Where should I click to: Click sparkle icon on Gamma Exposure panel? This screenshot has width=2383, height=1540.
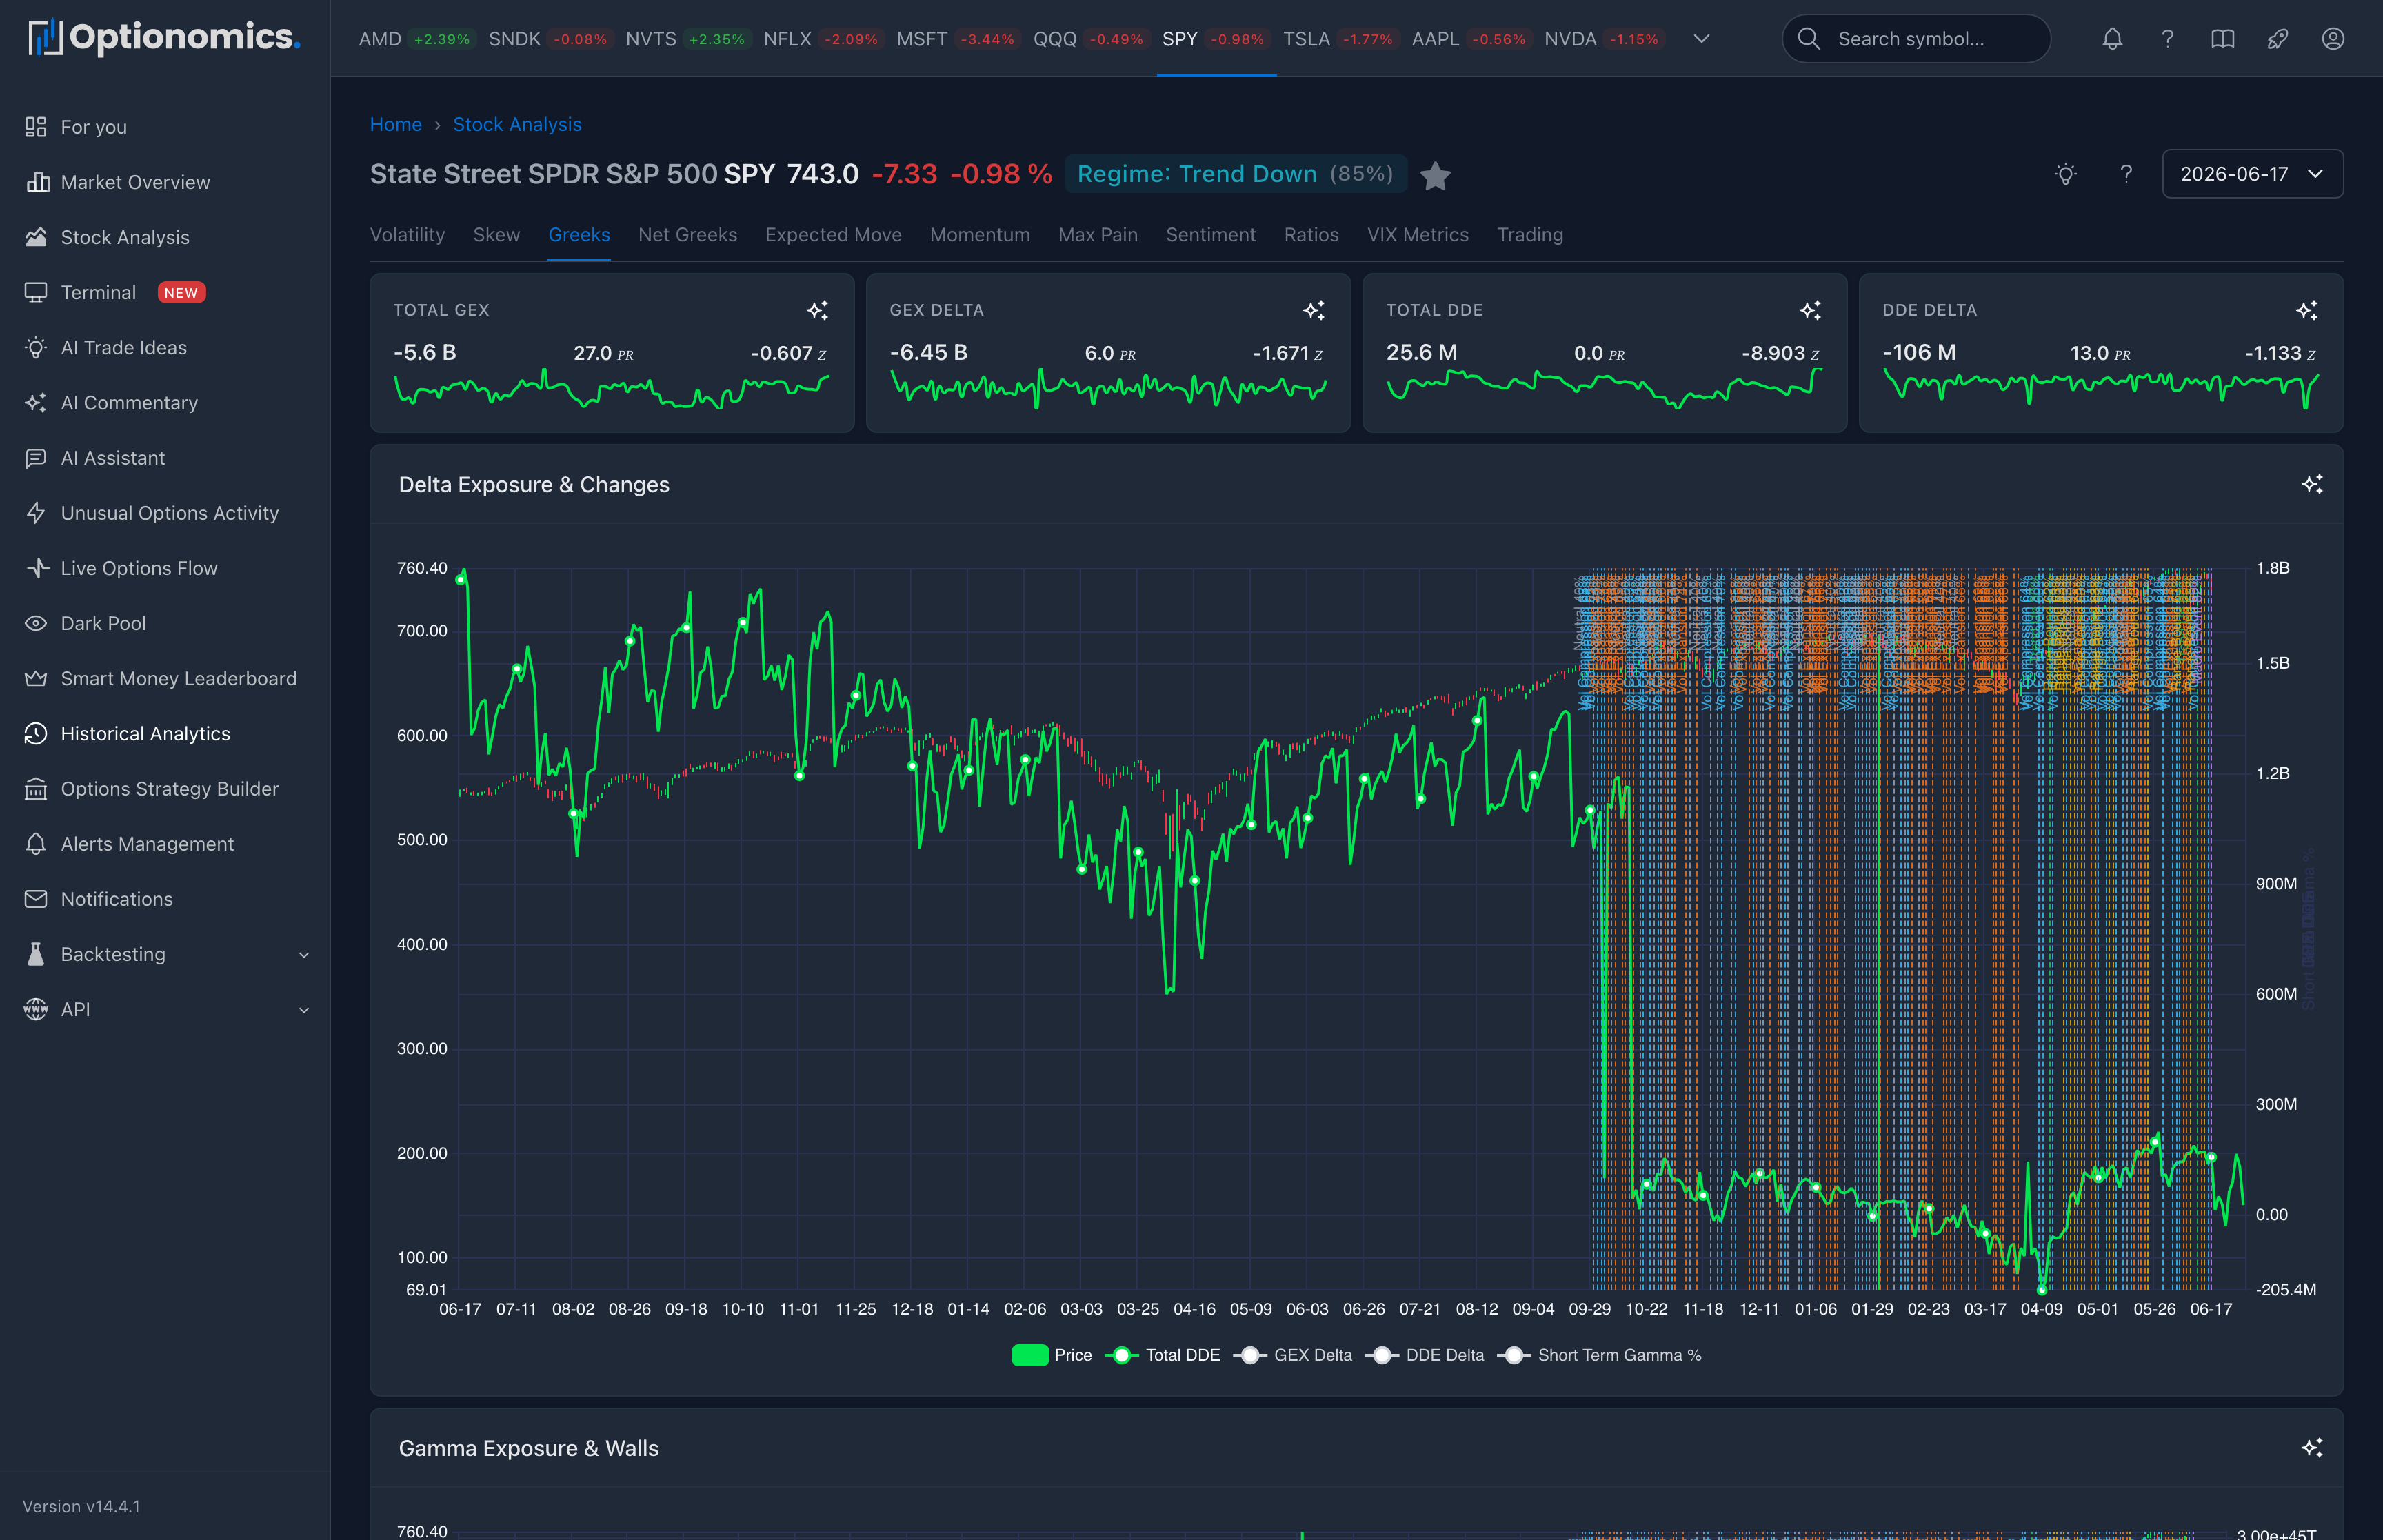pyautogui.click(x=2311, y=1448)
